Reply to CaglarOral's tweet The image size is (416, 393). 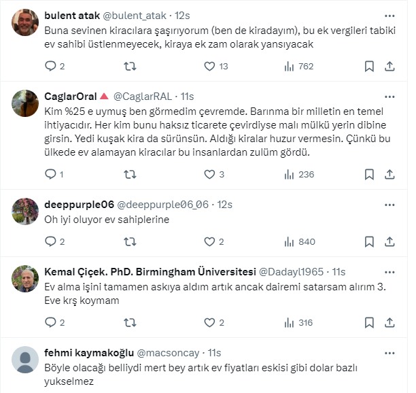(50, 174)
